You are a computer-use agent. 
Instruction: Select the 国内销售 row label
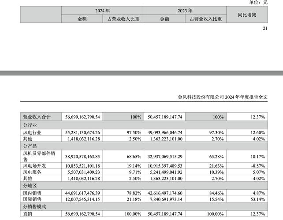coord(34,193)
